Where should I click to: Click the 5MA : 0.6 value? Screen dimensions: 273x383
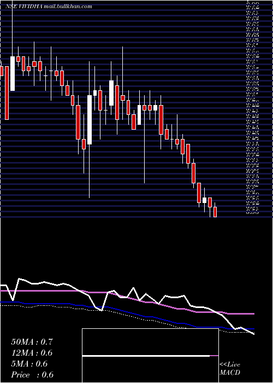[29, 364]
